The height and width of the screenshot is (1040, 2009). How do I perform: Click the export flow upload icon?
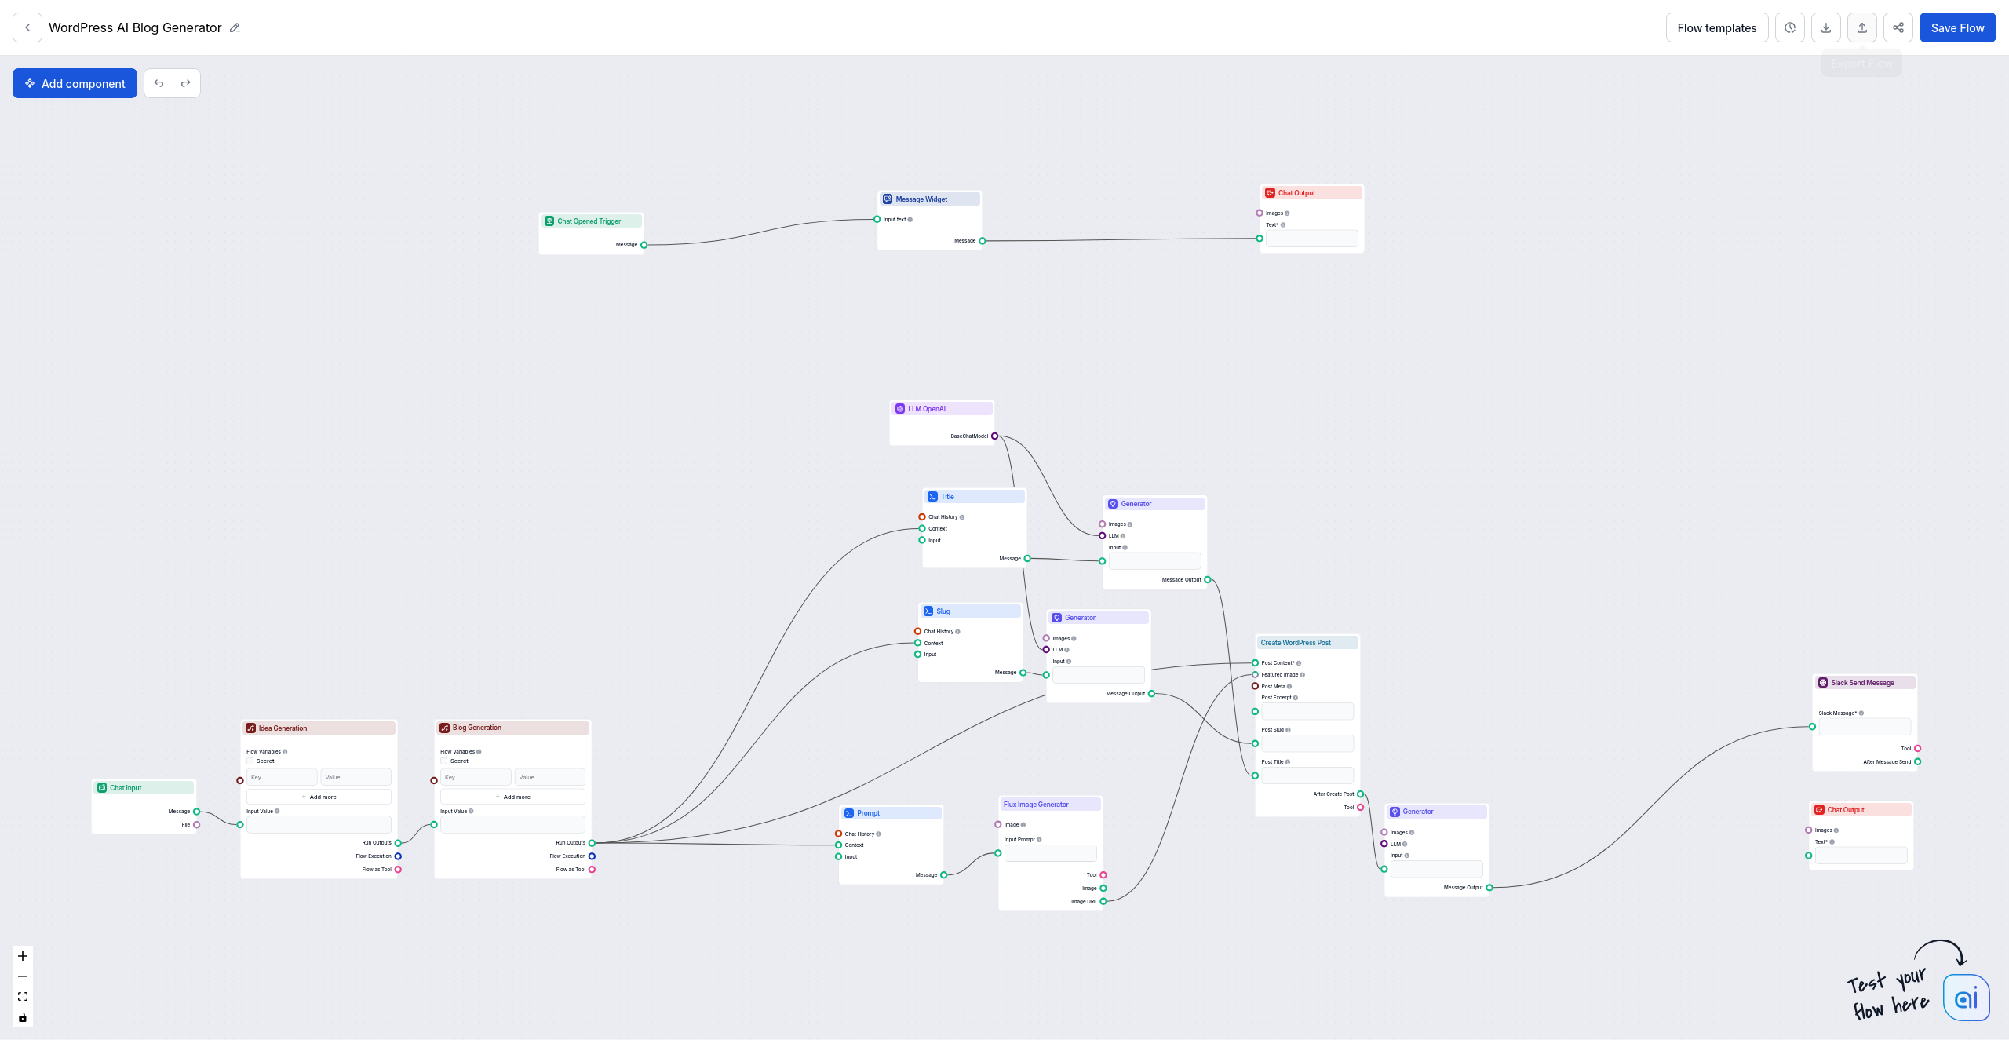click(1861, 27)
